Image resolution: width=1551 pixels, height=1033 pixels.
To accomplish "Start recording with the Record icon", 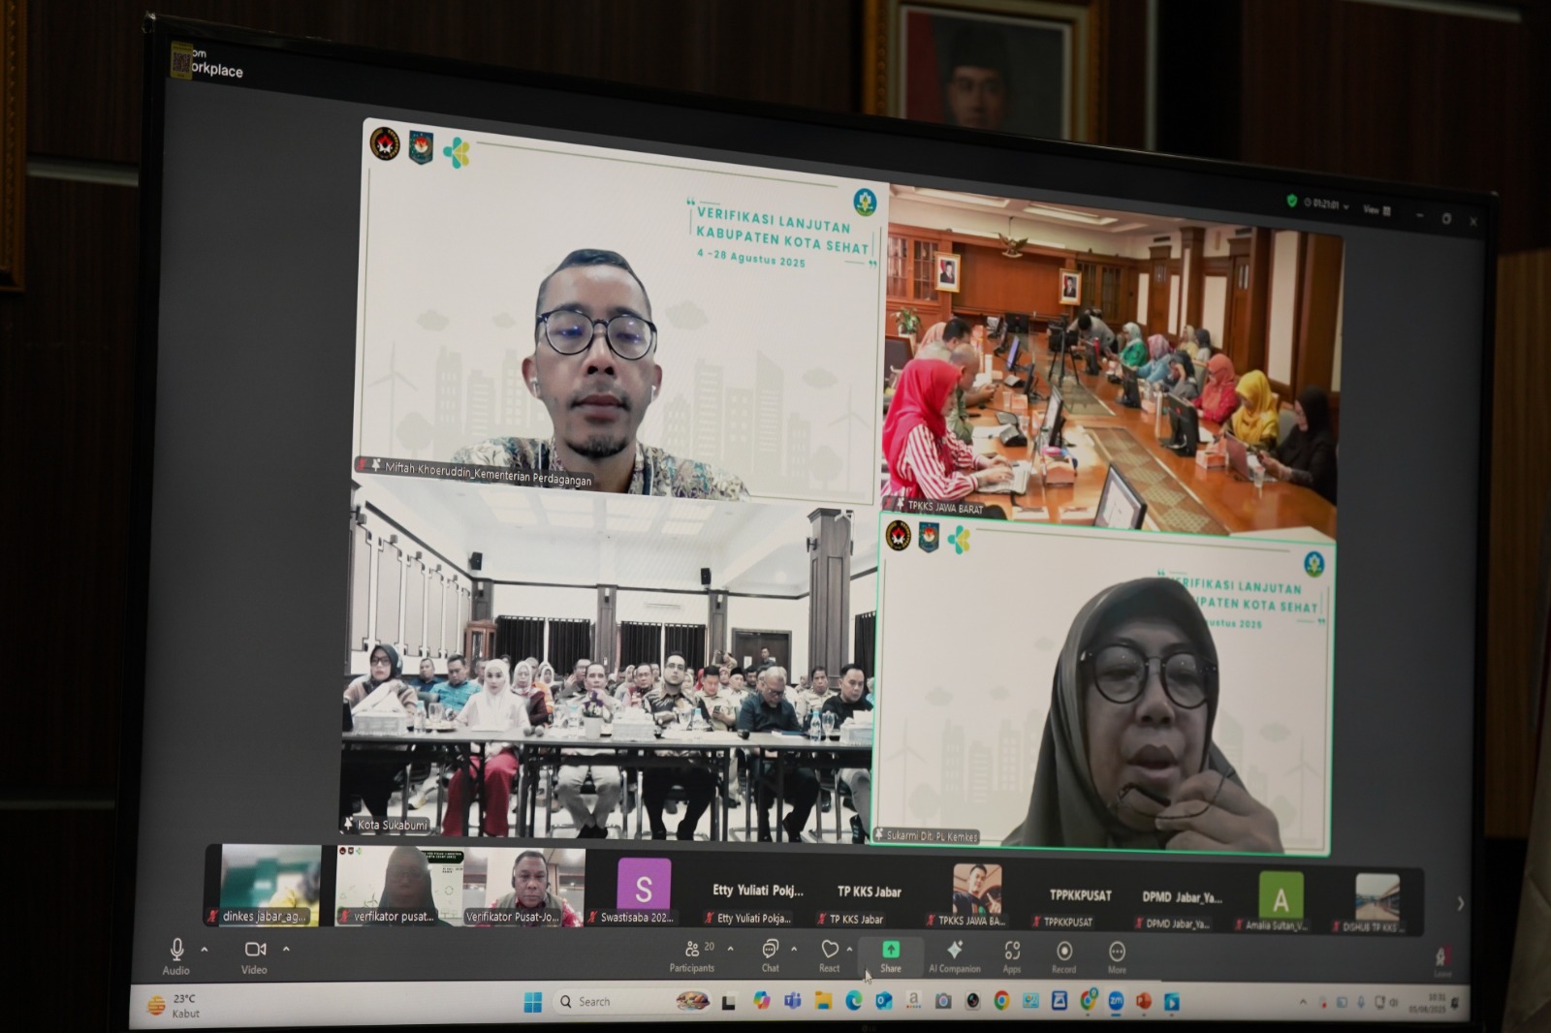I will pyautogui.click(x=1063, y=954).
